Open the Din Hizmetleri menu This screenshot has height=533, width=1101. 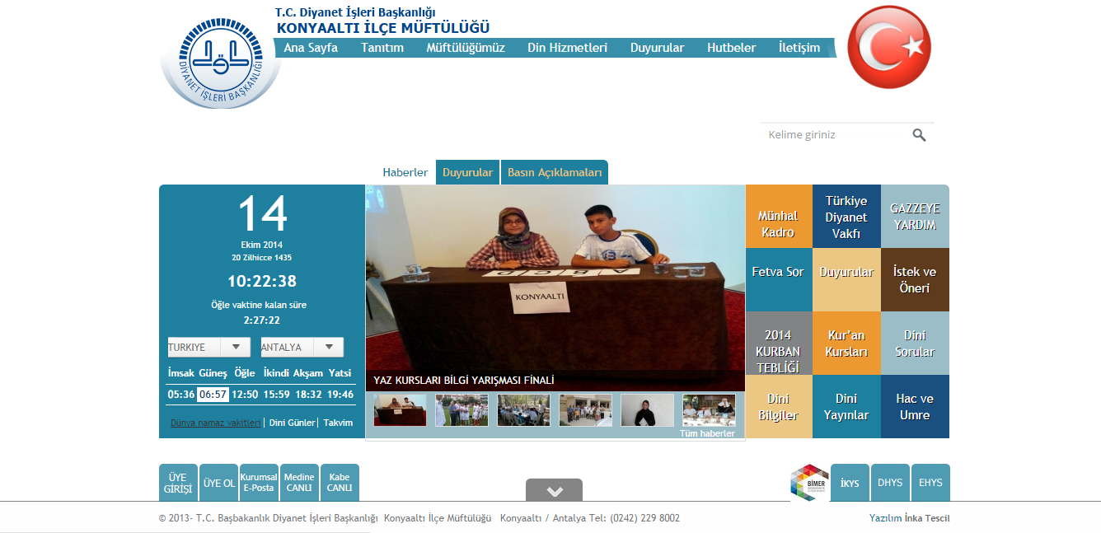[x=567, y=48]
